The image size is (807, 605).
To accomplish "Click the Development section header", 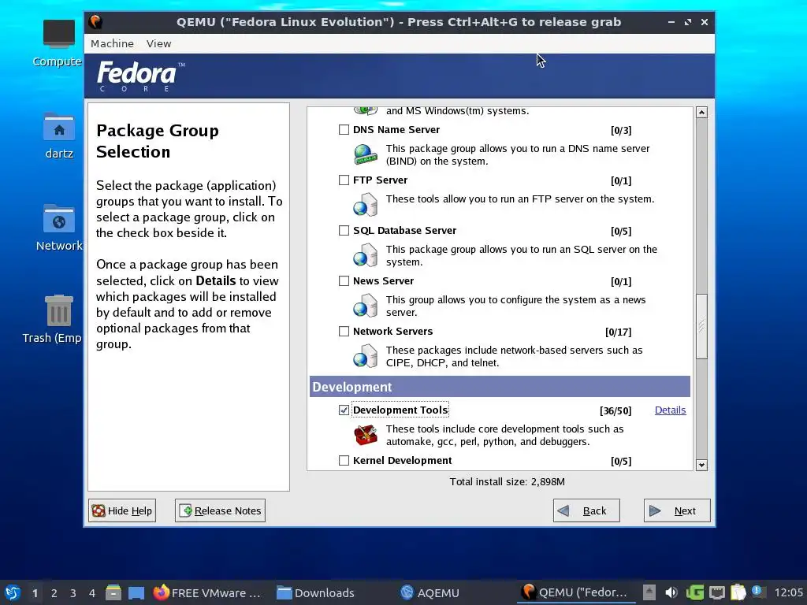I will click(x=500, y=386).
